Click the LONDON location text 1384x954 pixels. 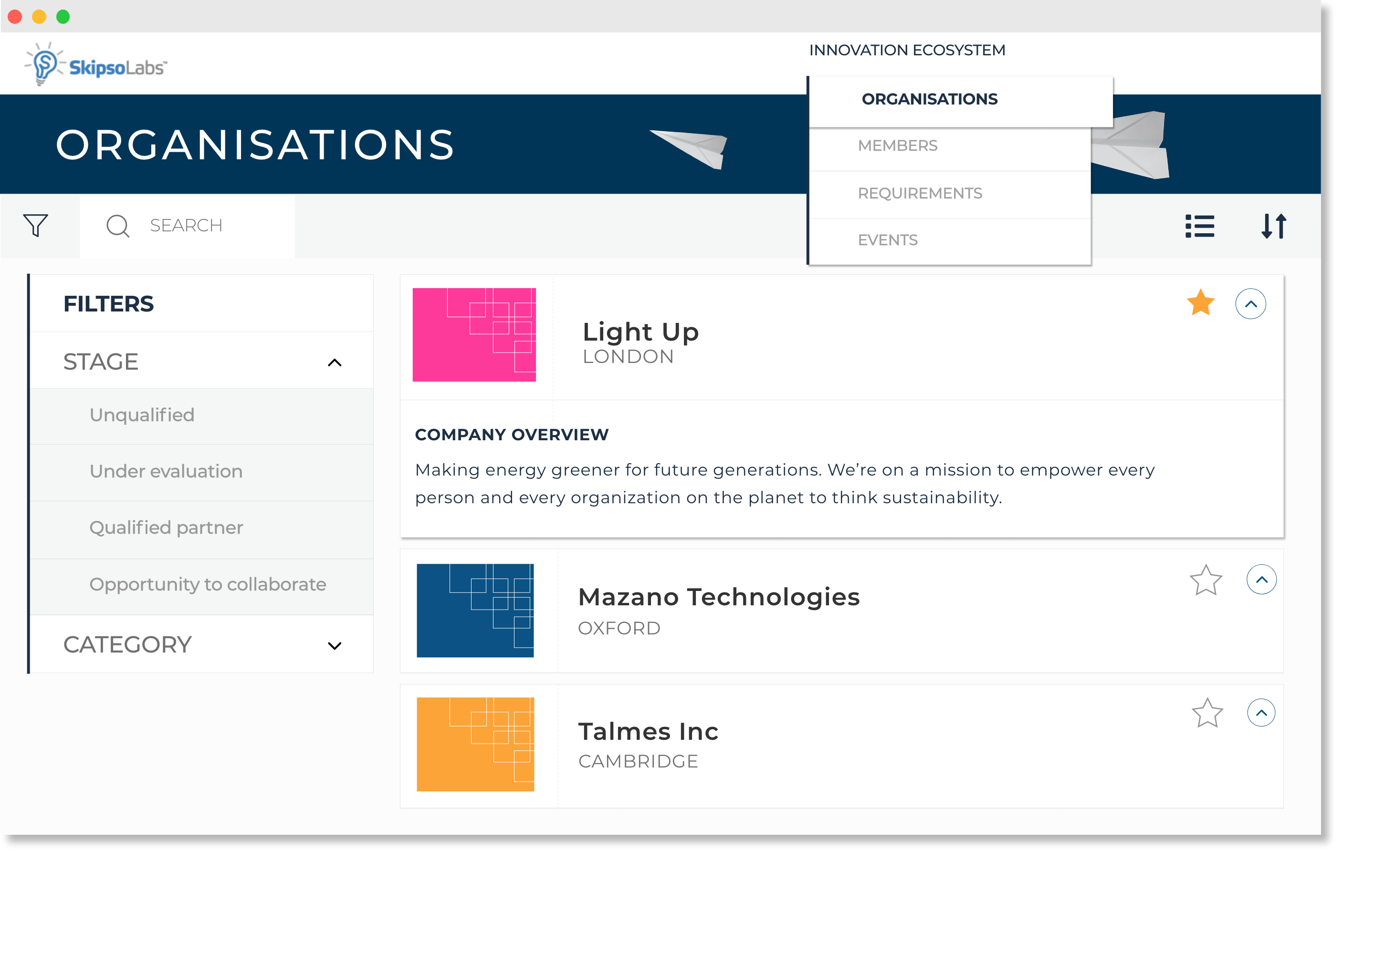coord(628,357)
